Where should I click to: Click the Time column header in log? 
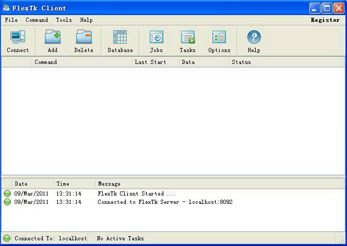click(75, 184)
